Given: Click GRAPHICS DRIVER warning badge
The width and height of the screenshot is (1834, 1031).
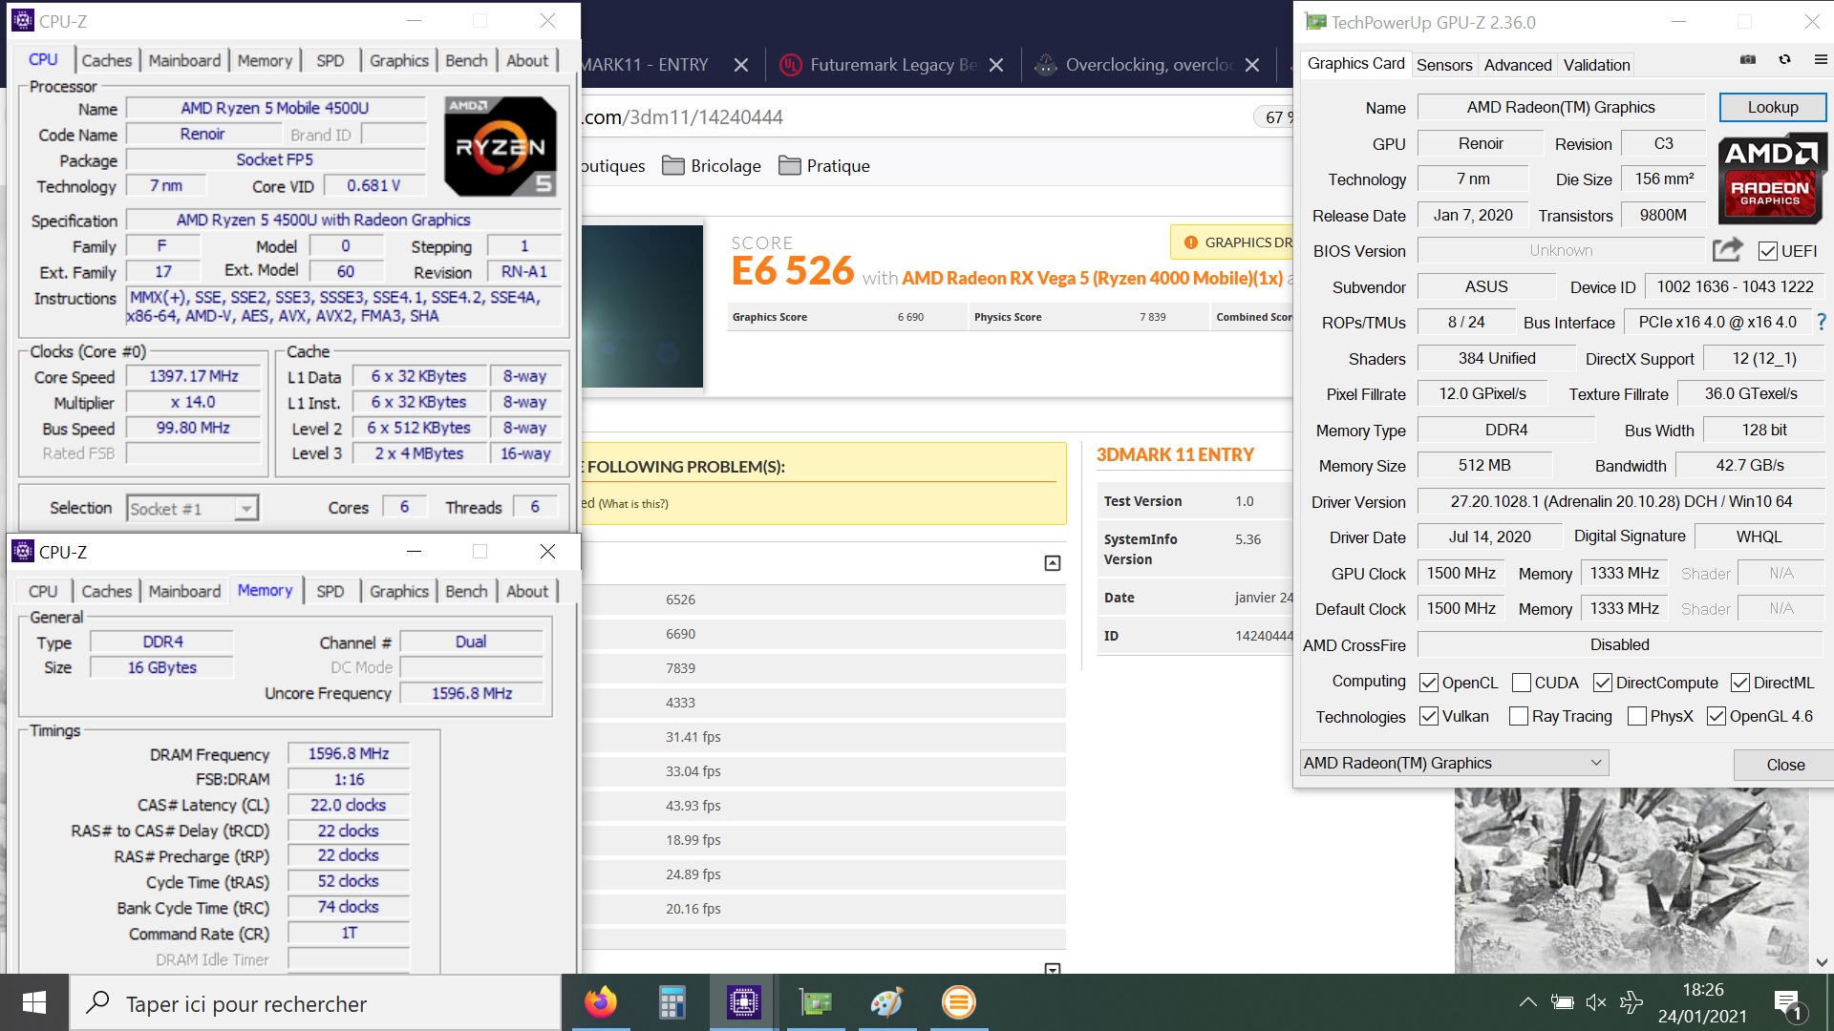Looking at the screenshot, I should [x=1232, y=242].
